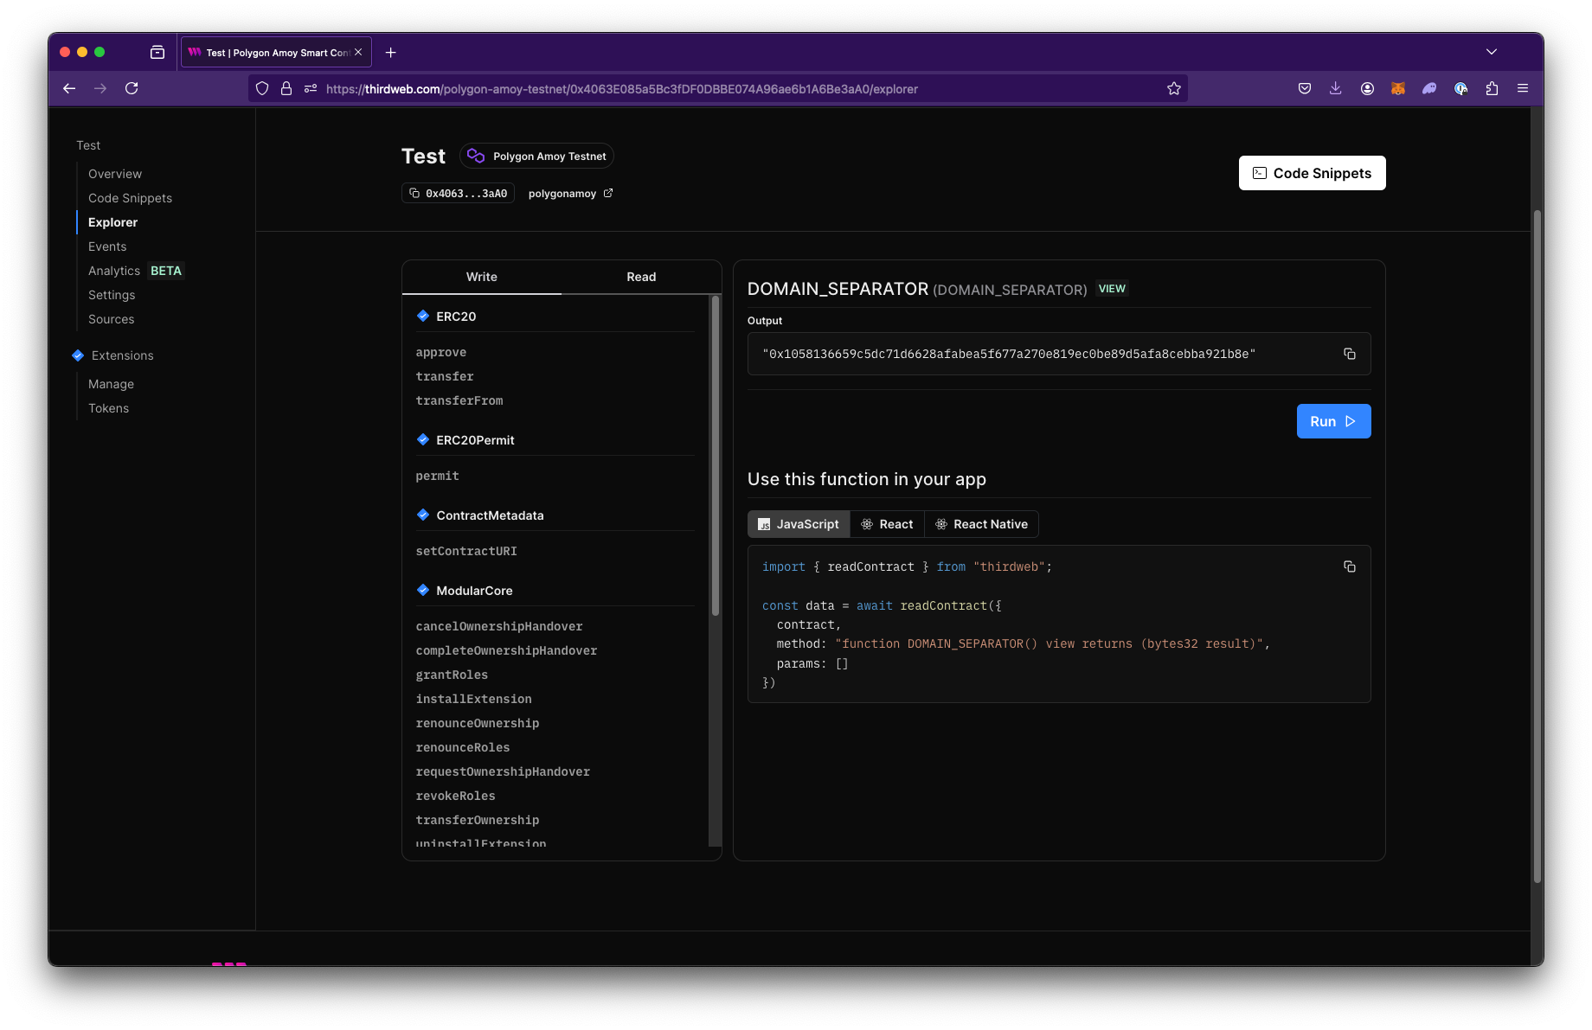Select the permit function
The width and height of the screenshot is (1592, 1030).
click(438, 476)
